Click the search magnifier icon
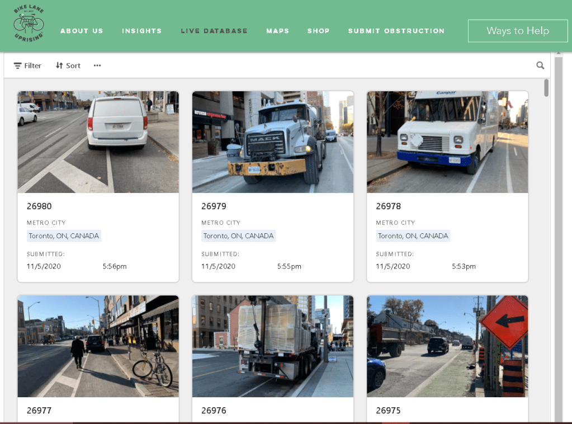 (540, 65)
